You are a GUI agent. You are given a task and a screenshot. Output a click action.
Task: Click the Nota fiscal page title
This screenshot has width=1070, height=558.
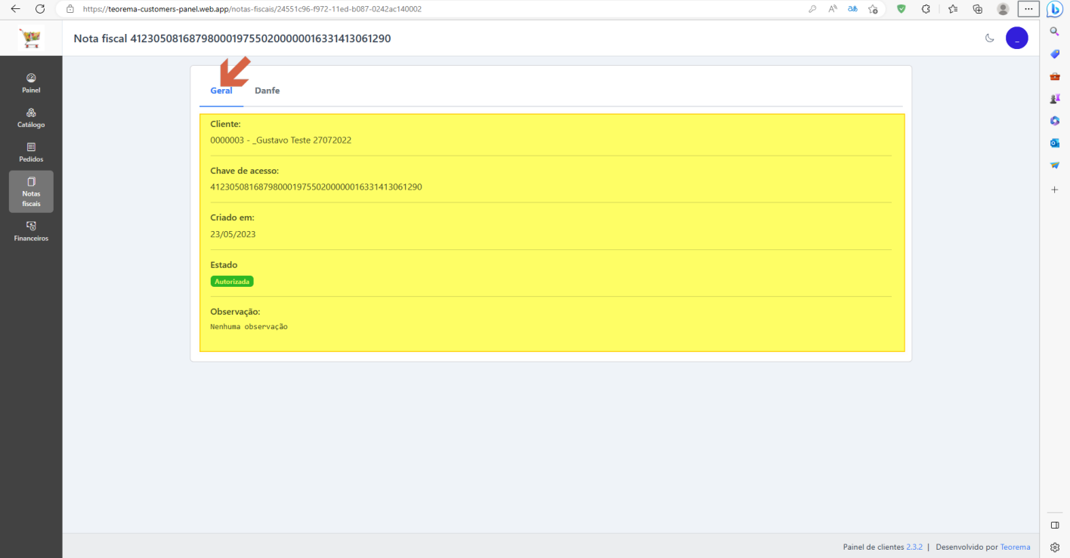[232, 39]
